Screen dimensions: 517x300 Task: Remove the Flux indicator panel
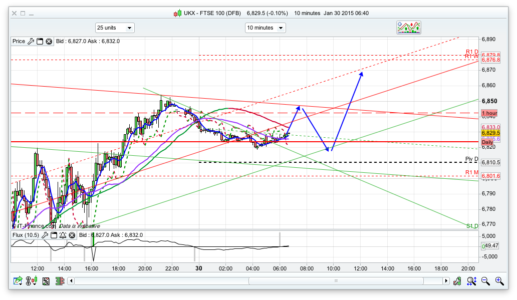[x=71, y=235]
